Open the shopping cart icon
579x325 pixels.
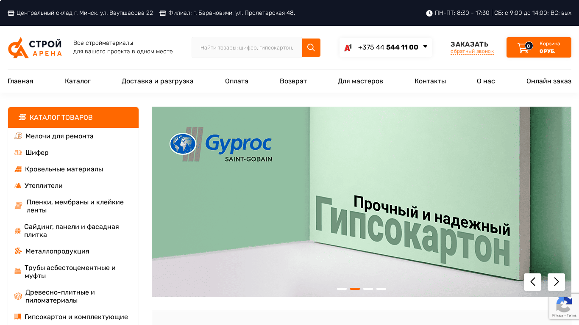pyautogui.click(x=523, y=48)
